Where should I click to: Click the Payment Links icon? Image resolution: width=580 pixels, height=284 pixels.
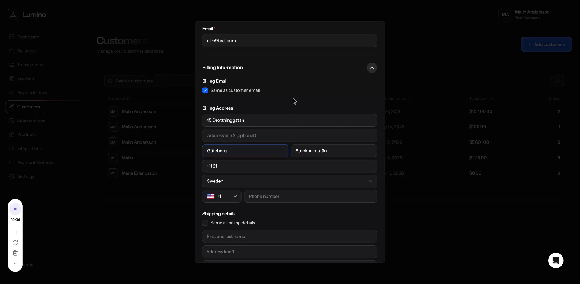pos(12,93)
